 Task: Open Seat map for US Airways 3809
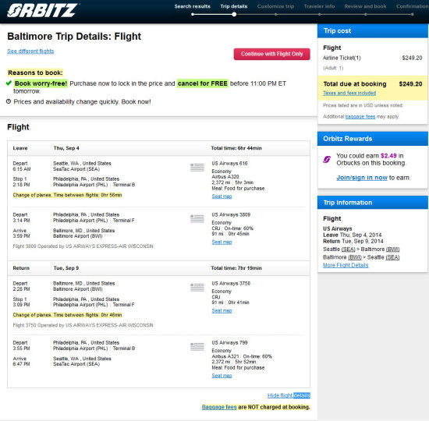(222, 242)
